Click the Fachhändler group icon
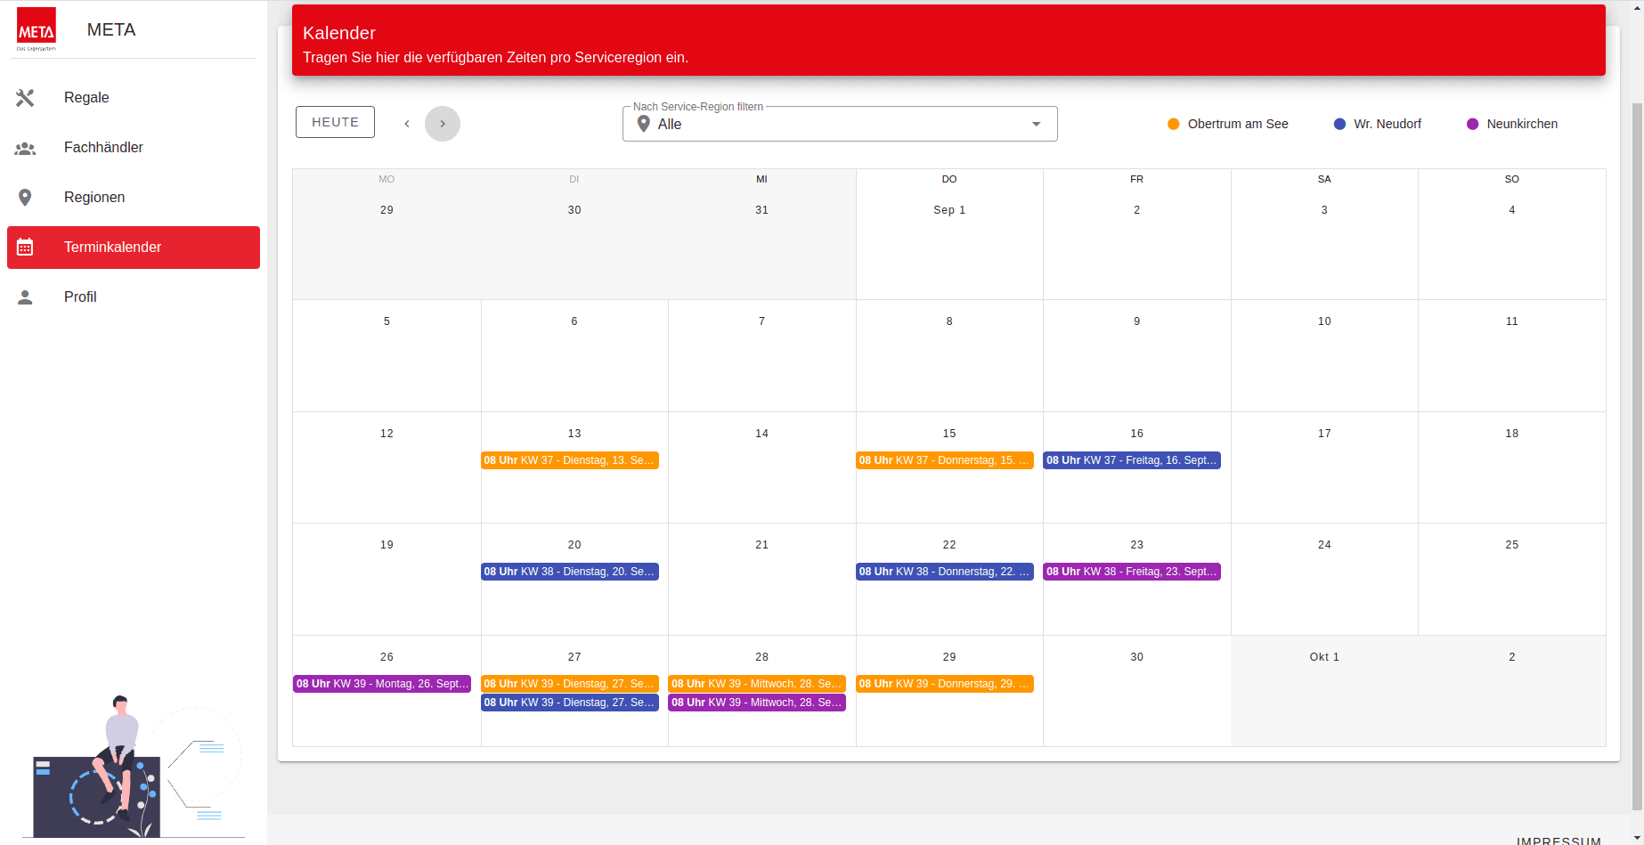 point(25,148)
